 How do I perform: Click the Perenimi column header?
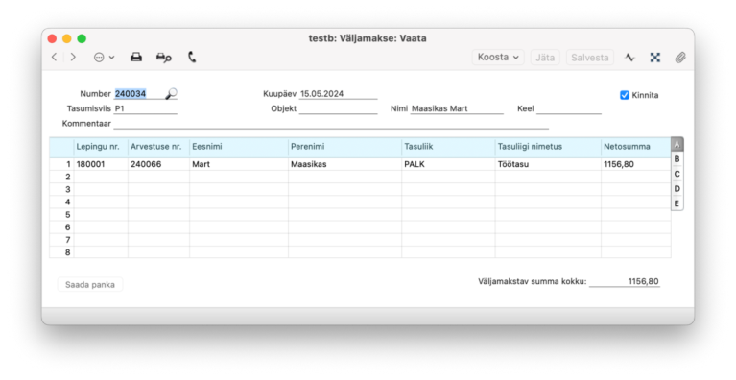pyautogui.click(x=345, y=147)
